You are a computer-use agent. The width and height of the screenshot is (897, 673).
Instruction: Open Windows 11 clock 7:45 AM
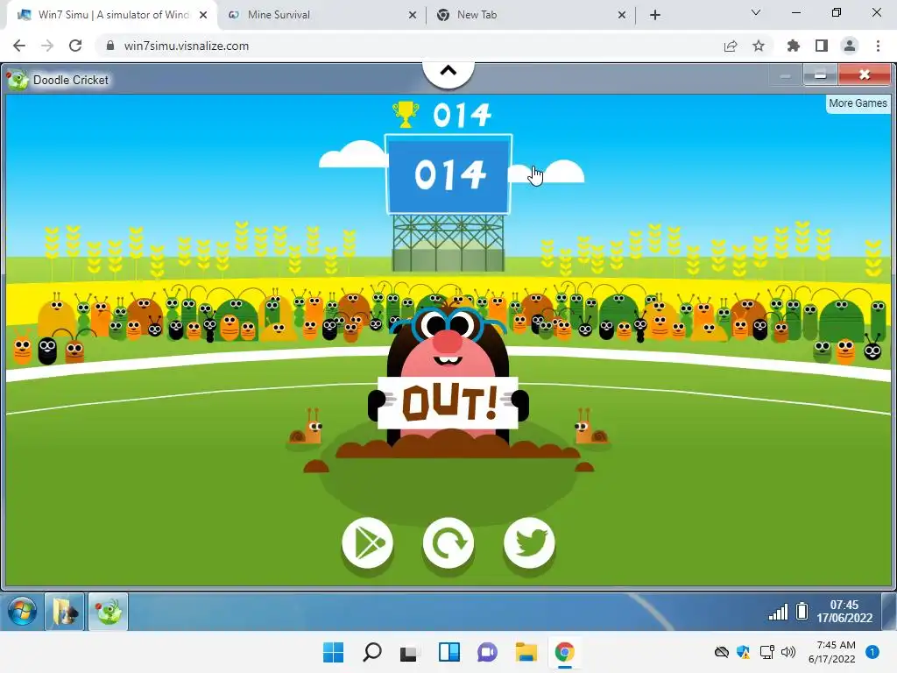coord(832,652)
